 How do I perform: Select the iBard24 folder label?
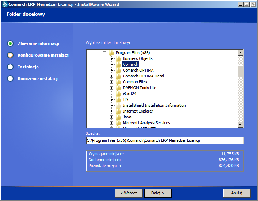pyautogui.click(x=129, y=94)
